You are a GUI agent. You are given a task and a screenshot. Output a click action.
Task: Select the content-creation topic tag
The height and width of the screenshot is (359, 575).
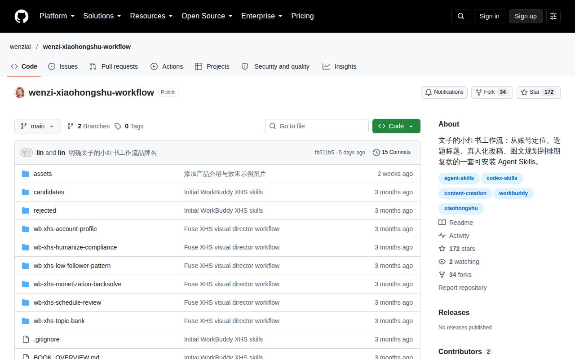click(x=465, y=193)
